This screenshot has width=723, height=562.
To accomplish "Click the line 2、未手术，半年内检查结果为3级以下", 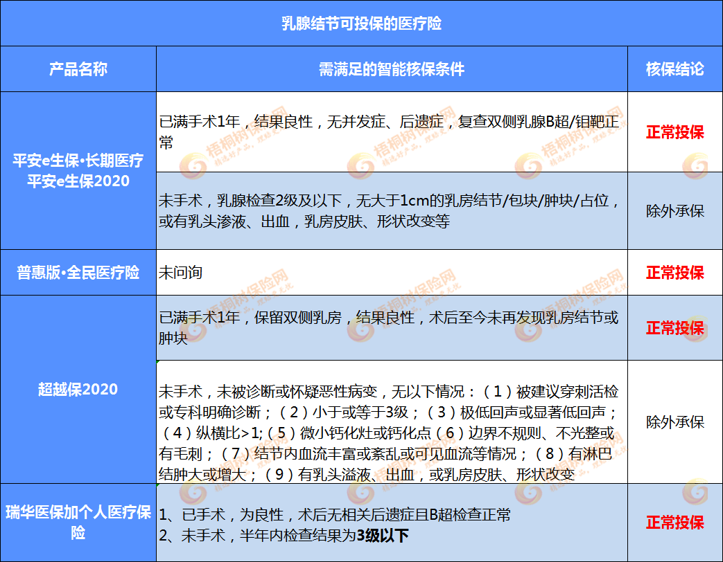I will pyautogui.click(x=284, y=535).
